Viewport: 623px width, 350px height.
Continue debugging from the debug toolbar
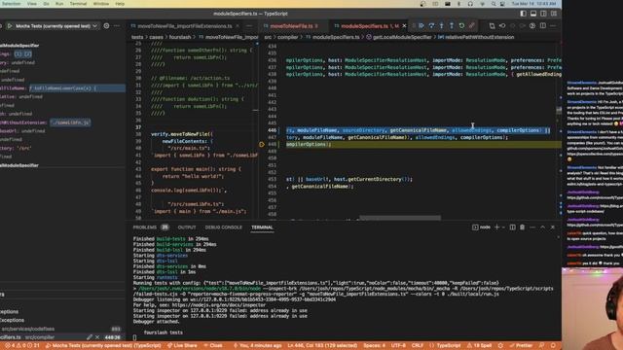421,26
